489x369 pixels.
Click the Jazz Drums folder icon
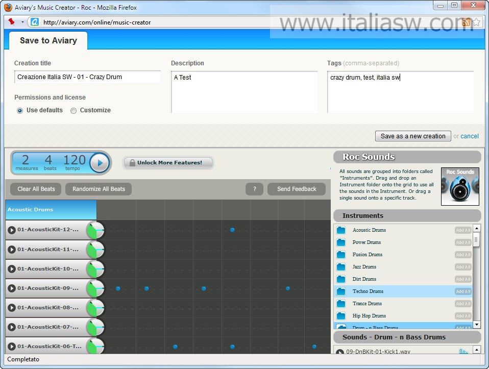(x=341, y=267)
